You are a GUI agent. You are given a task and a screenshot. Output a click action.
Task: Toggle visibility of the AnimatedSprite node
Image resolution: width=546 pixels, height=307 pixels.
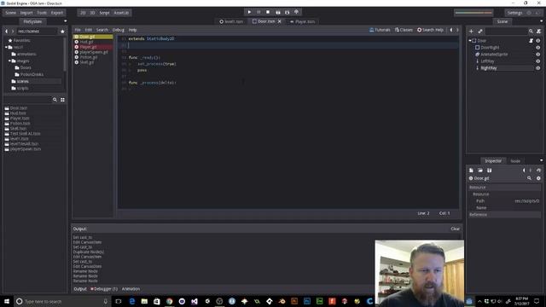point(538,55)
